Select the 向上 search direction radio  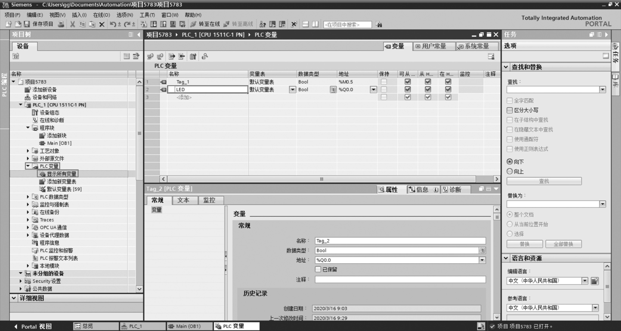coord(510,171)
